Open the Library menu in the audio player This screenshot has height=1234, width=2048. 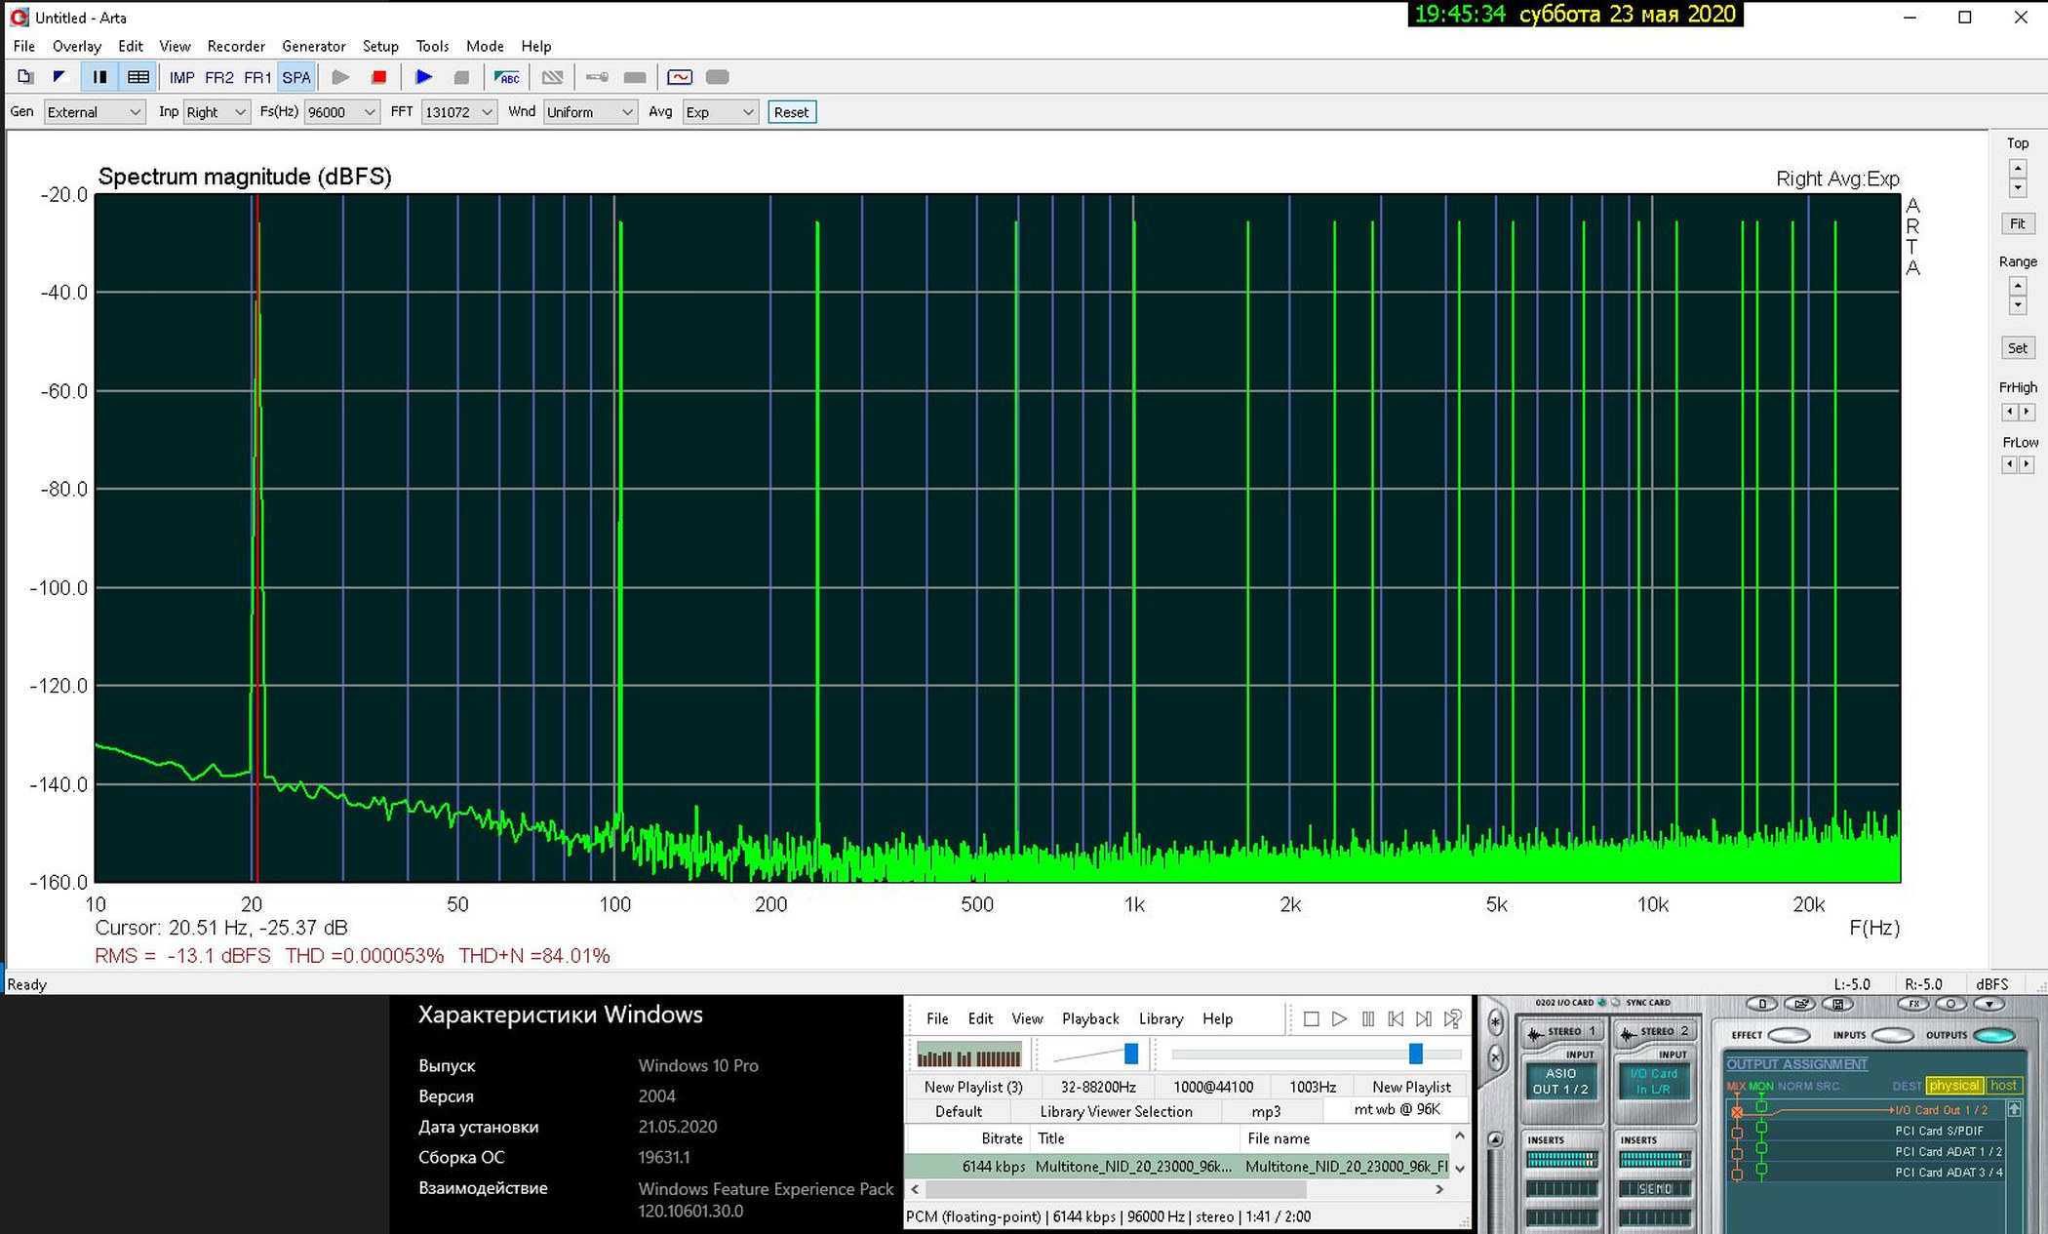(x=1161, y=1018)
